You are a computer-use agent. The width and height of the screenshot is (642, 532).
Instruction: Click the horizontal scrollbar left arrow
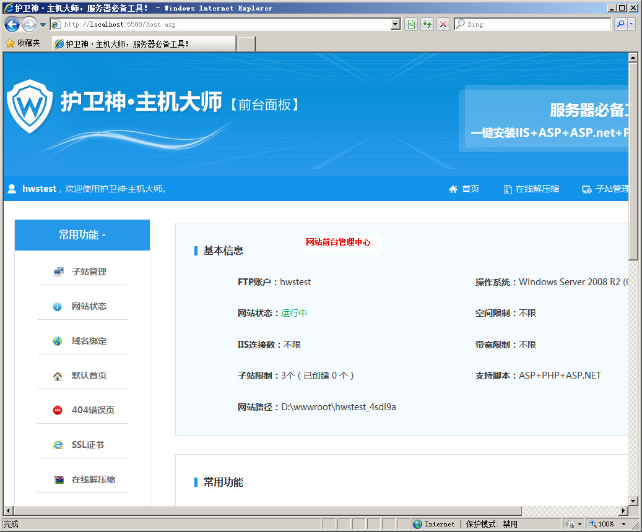click(8, 510)
